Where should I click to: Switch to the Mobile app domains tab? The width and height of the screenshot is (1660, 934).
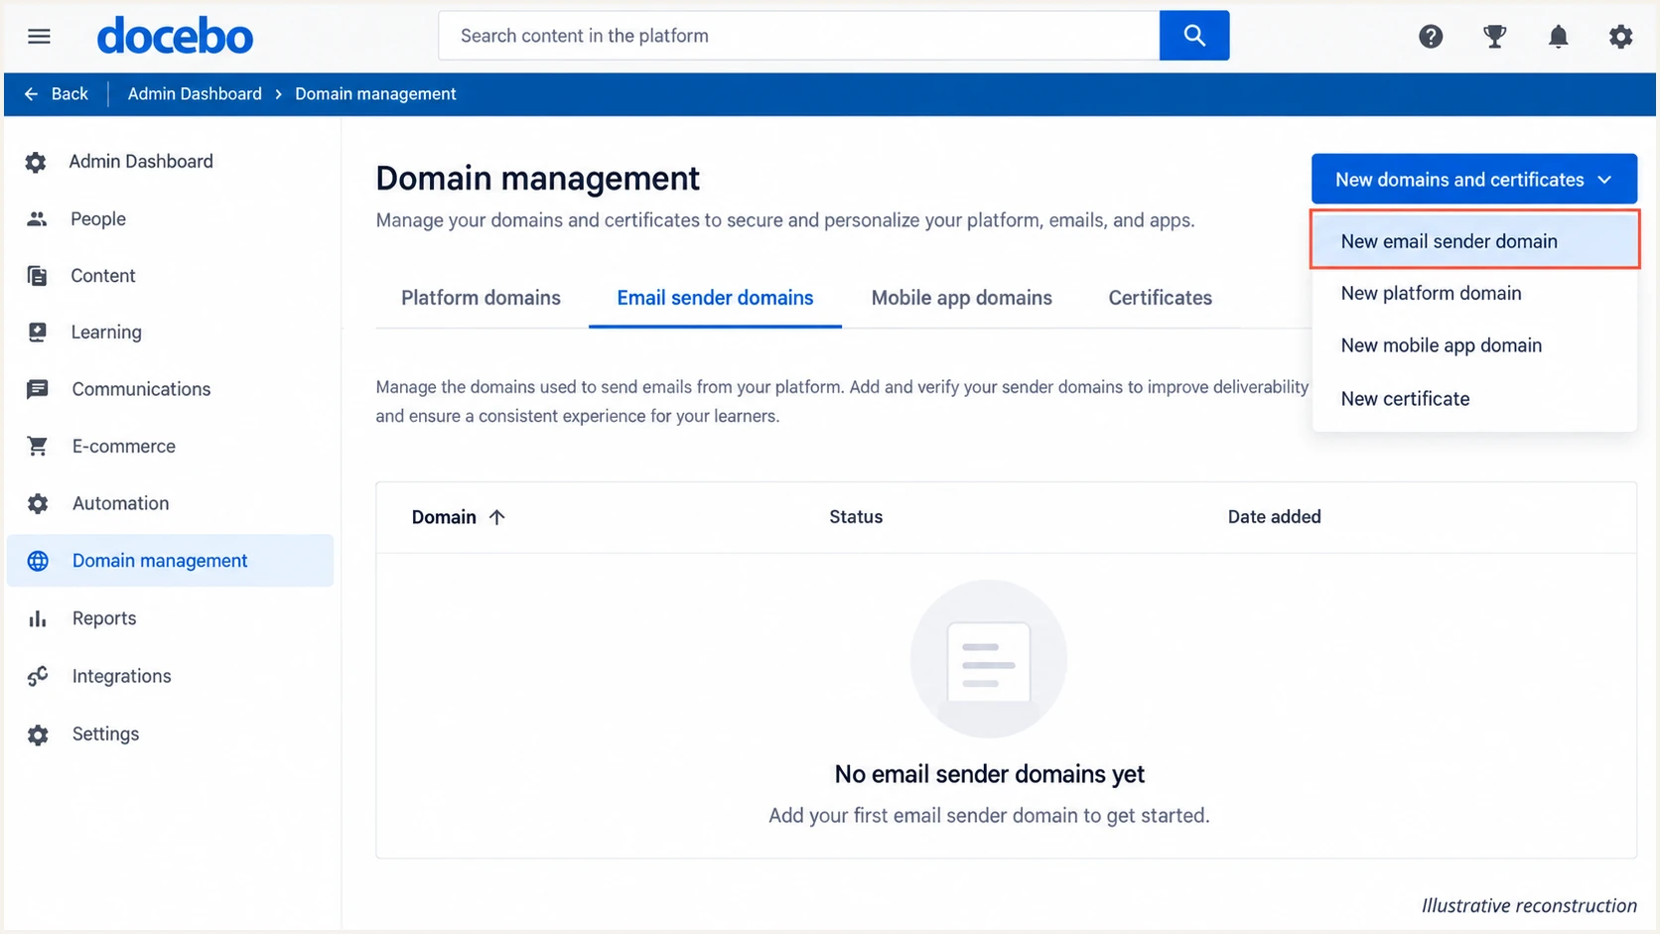[x=961, y=298]
